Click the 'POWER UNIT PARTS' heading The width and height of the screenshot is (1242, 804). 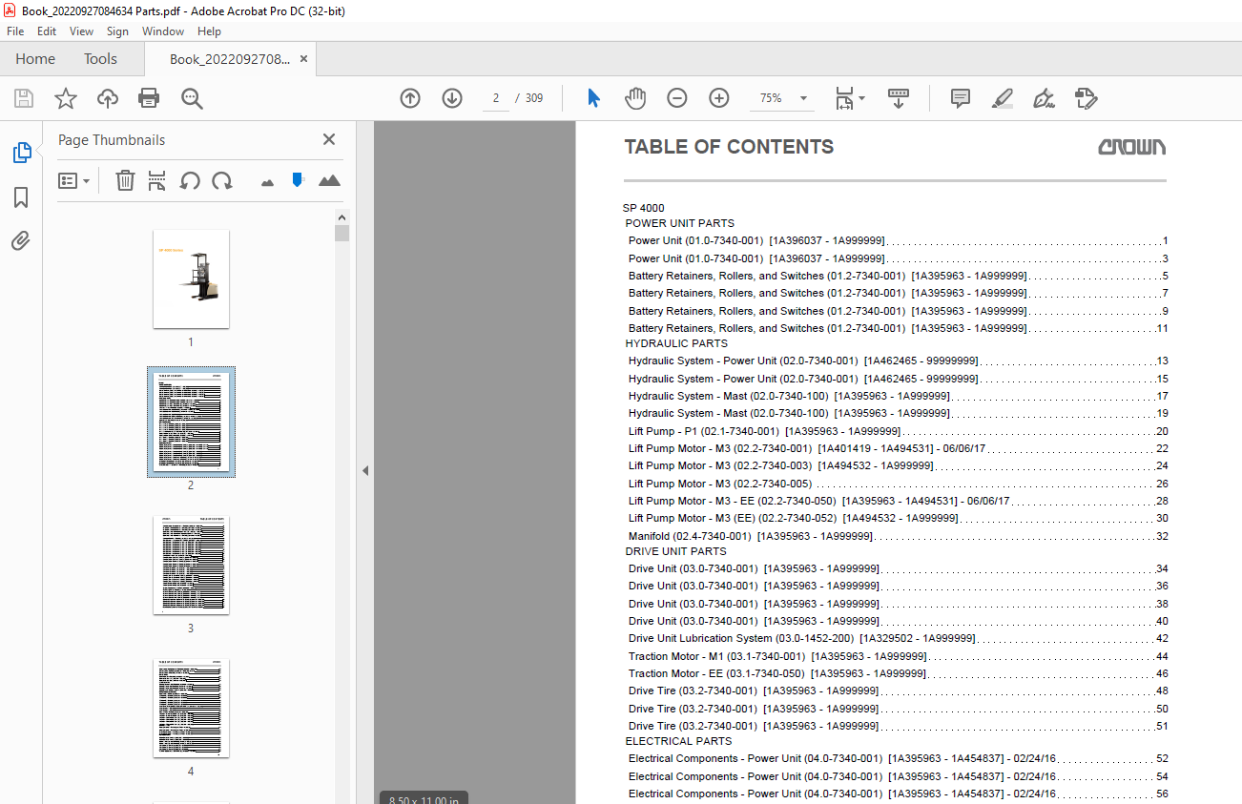(680, 223)
